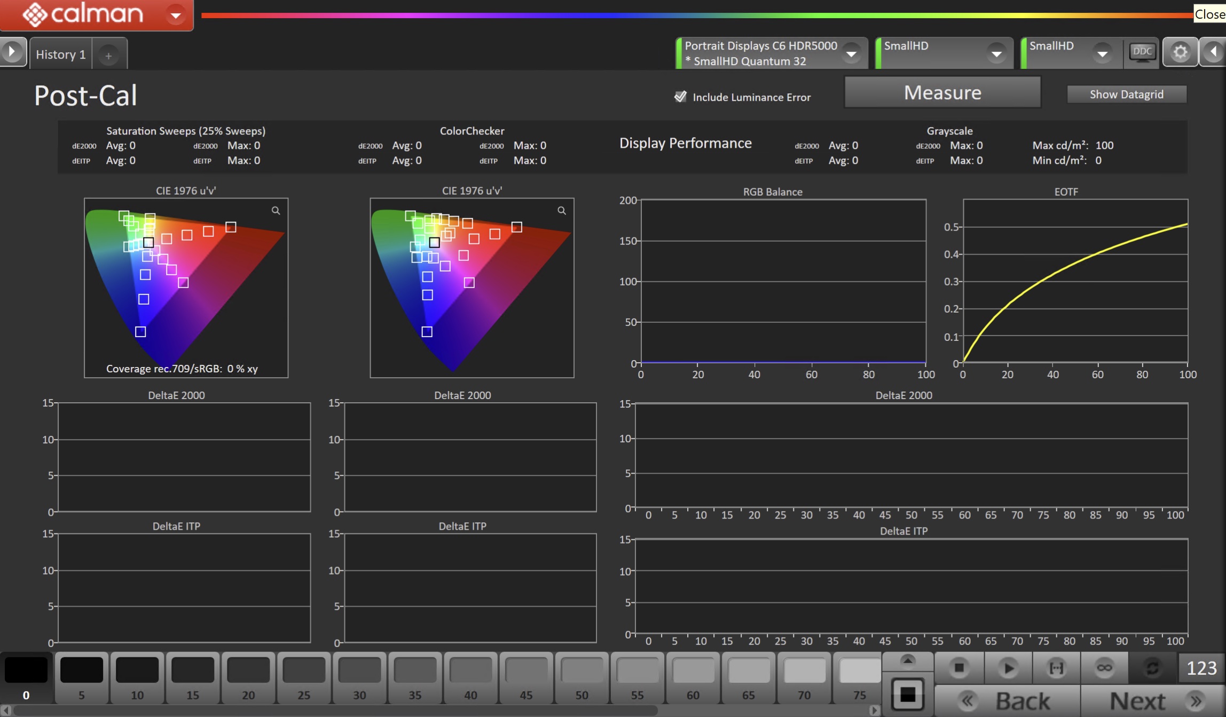Switch to the History 1 tab

point(61,54)
